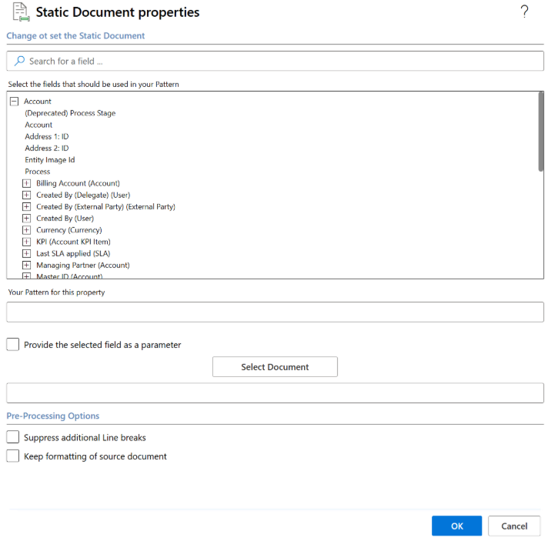Collapse the Account root node

coord(14,102)
